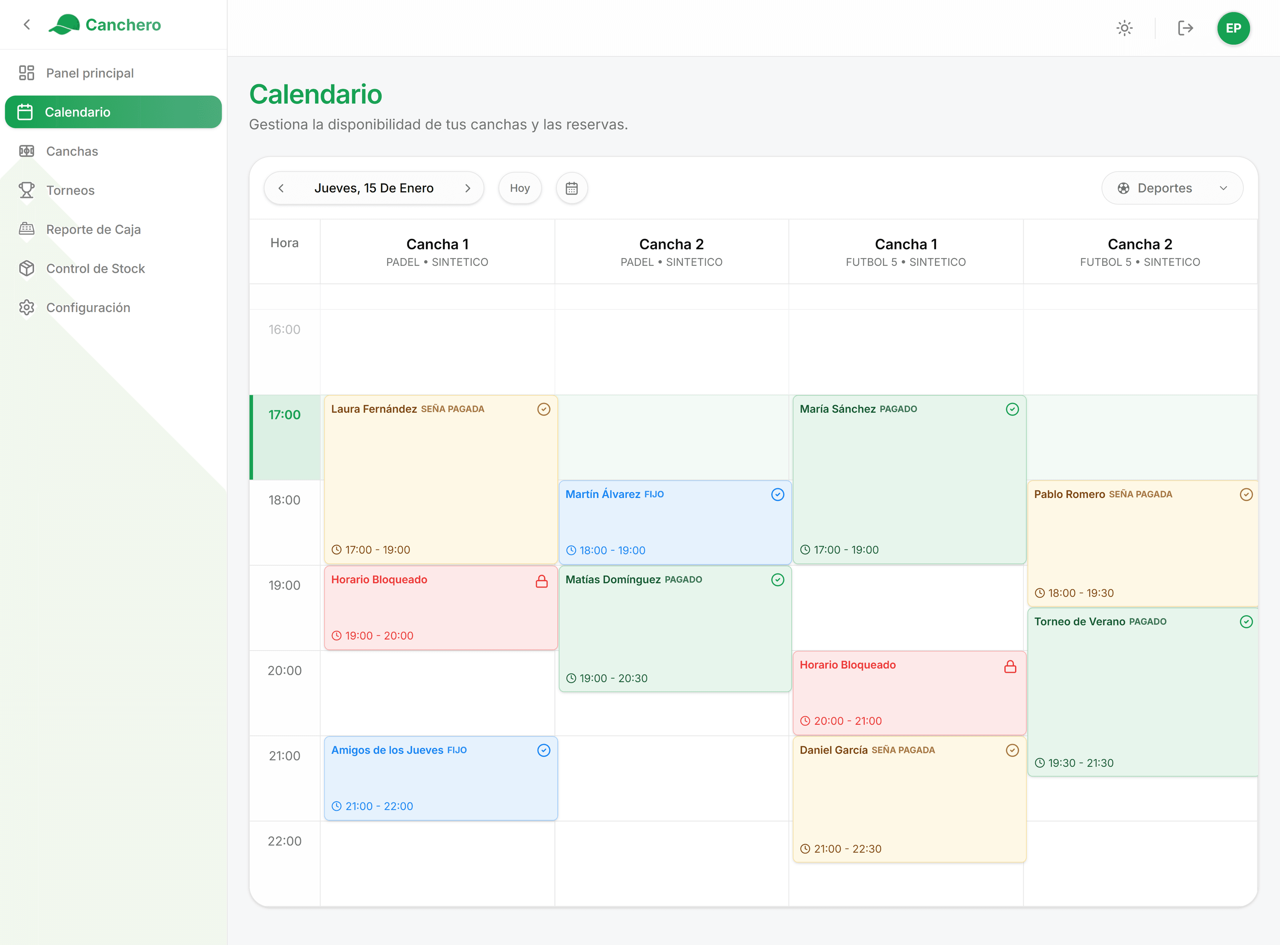Click the Hoy button
The width and height of the screenshot is (1280, 945).
coord(519,188)
